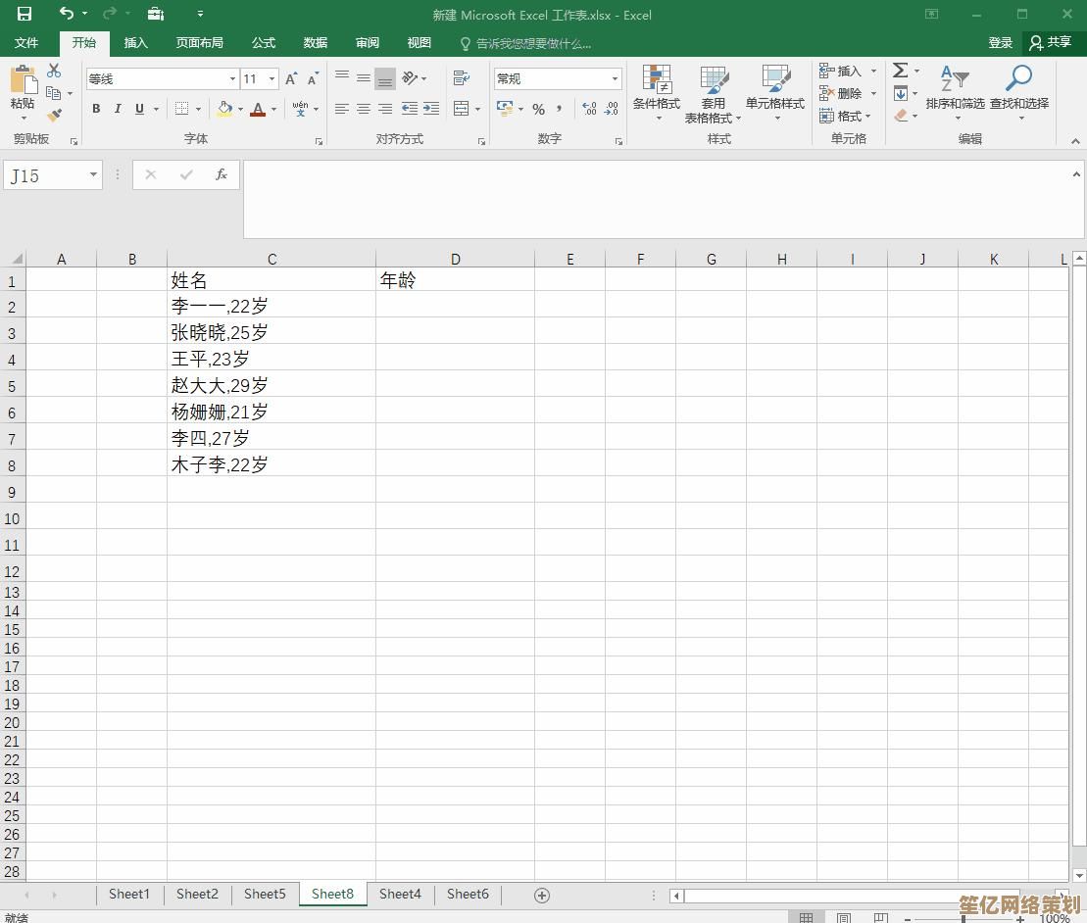
Task: Click the AutoSum sigma icon
Action: (x=900, y=71)
